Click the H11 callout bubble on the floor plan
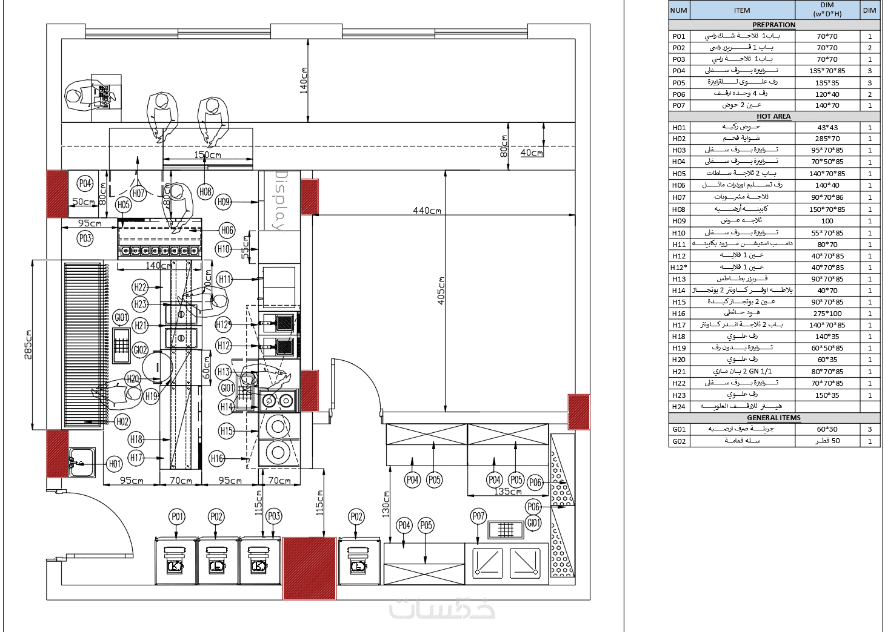 (225, 279)
